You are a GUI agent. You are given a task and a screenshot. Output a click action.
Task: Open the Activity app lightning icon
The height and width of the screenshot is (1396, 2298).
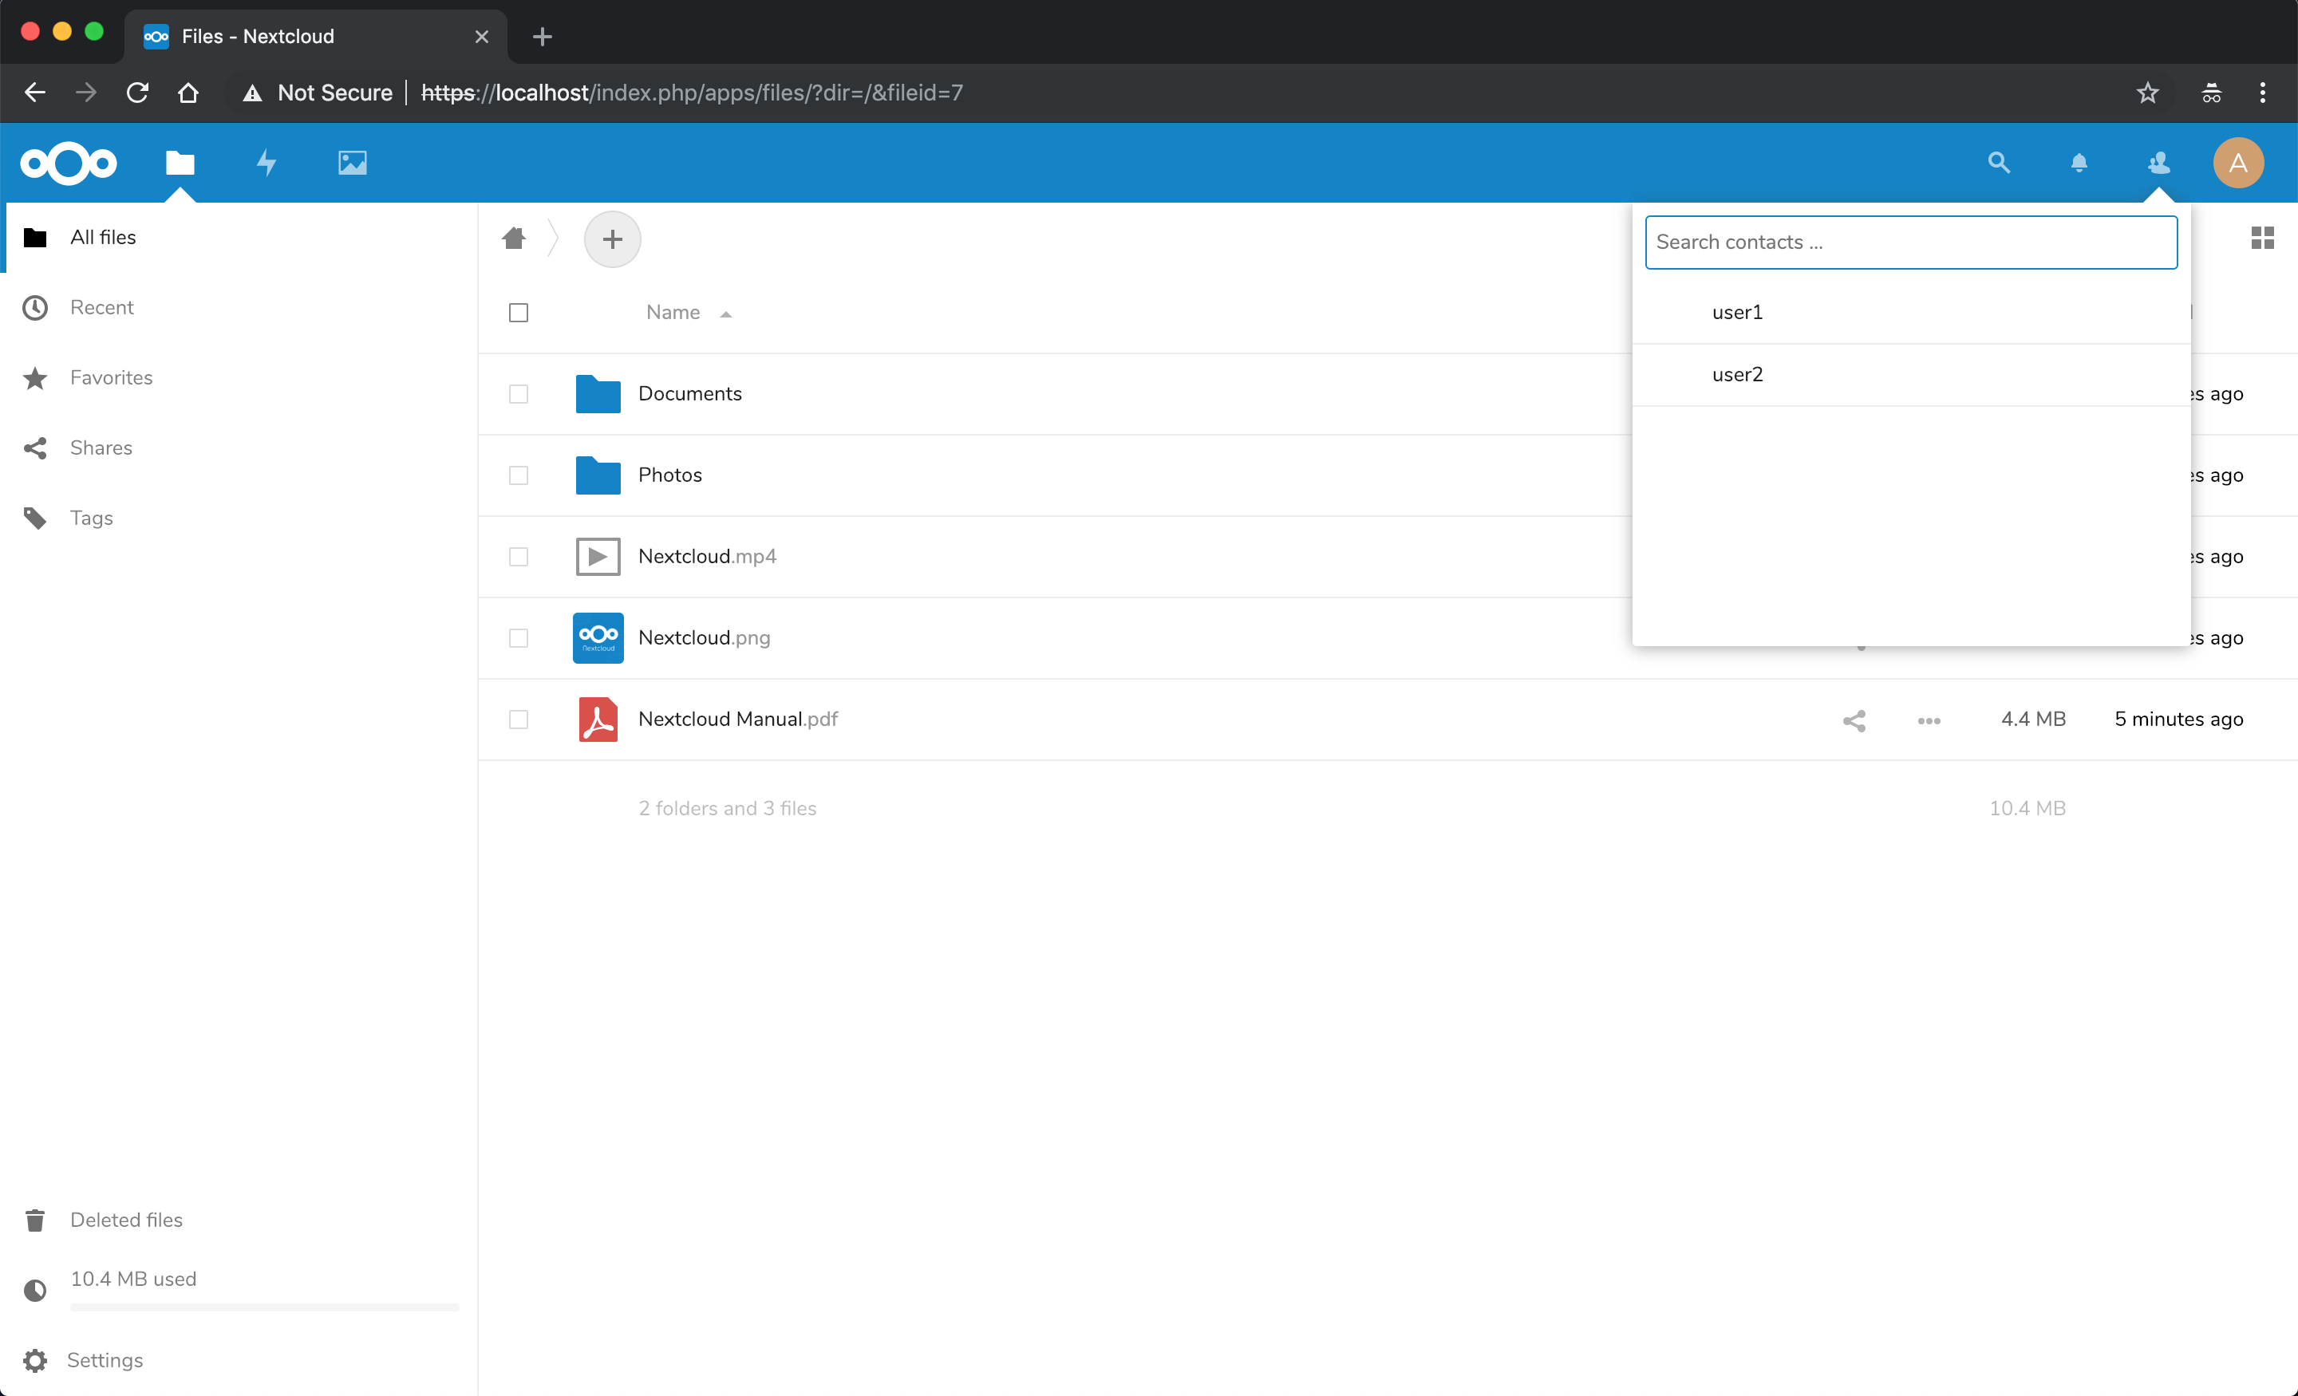tap(267, 164)
